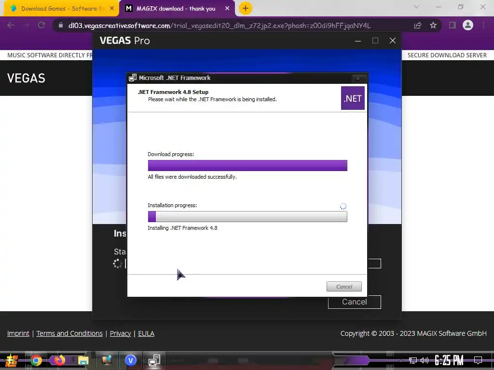Open the browser side panel icon
Screen dimensions: 494x370
(453, 25)
